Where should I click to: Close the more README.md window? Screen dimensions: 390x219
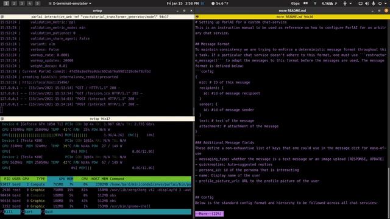pyautogui.click(x=386, y=11)
